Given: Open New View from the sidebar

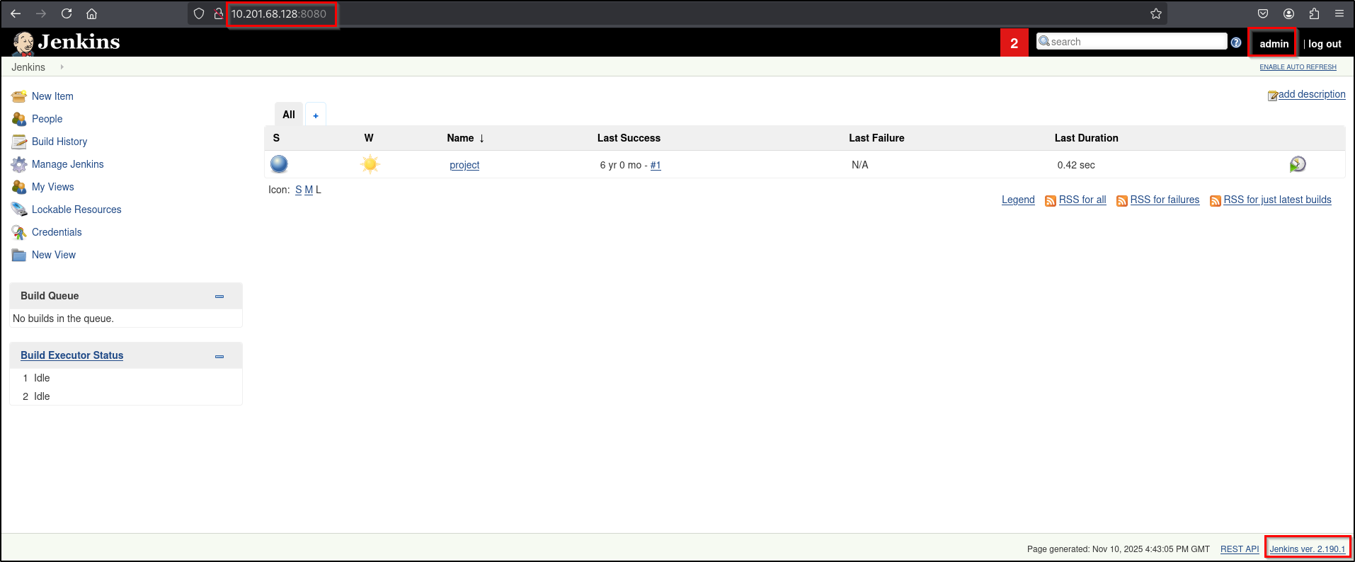Looking at the screenshot, I should pyautogui.click(x=54, y=255).
